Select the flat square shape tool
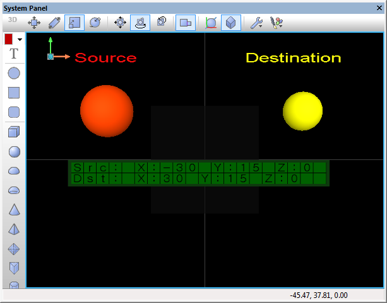The width and height of the screenshot is (387, 303). pyautogui.click(x=14, y=93)
